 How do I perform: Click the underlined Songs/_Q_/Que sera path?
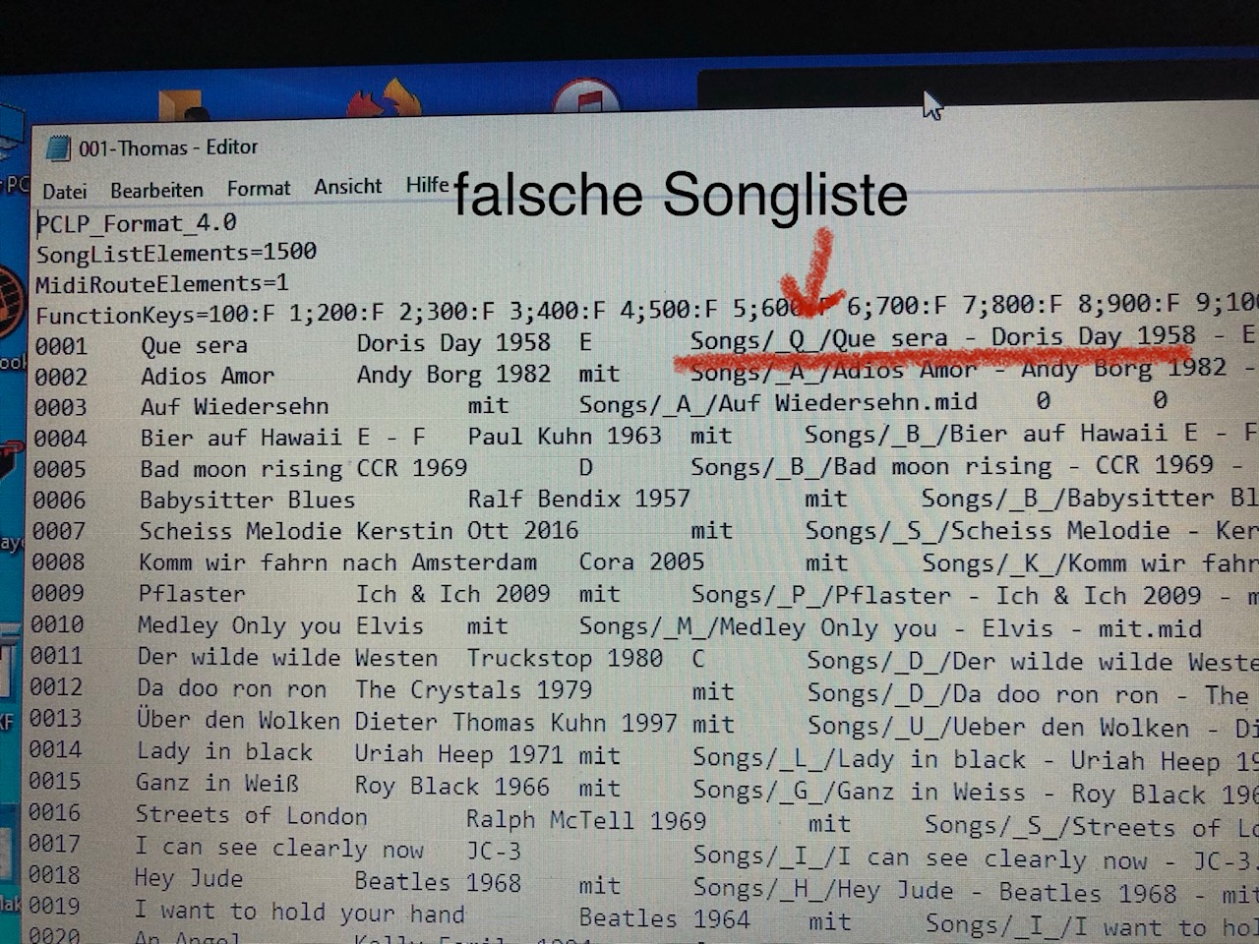[818, 339]
